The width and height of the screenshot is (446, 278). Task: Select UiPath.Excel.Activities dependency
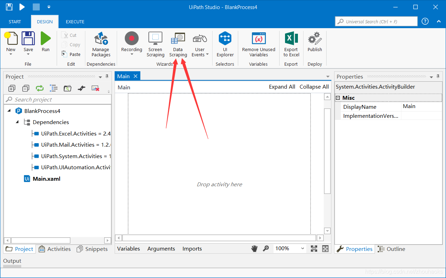[x=76, y=133]
